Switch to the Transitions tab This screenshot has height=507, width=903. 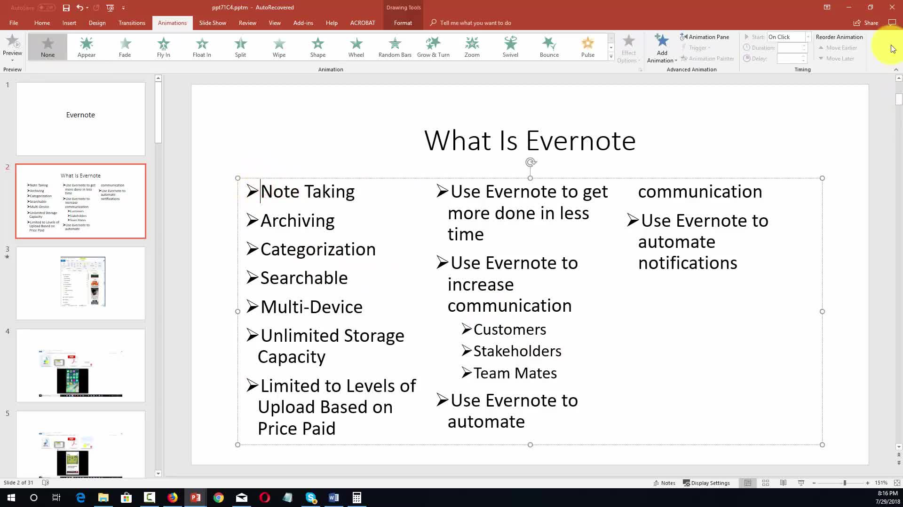tap(132, 23)
